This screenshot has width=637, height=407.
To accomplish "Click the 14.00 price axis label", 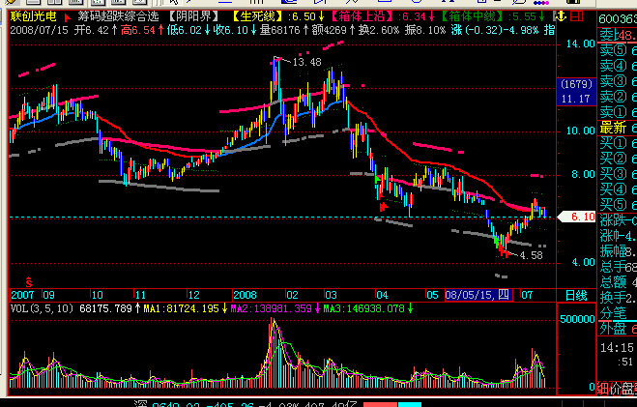I will tap(581, 44).
